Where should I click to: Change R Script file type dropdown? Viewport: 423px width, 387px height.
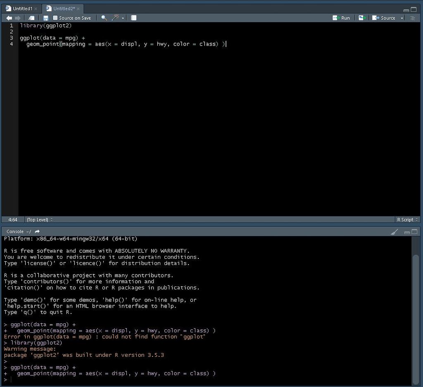click(407, 220)
